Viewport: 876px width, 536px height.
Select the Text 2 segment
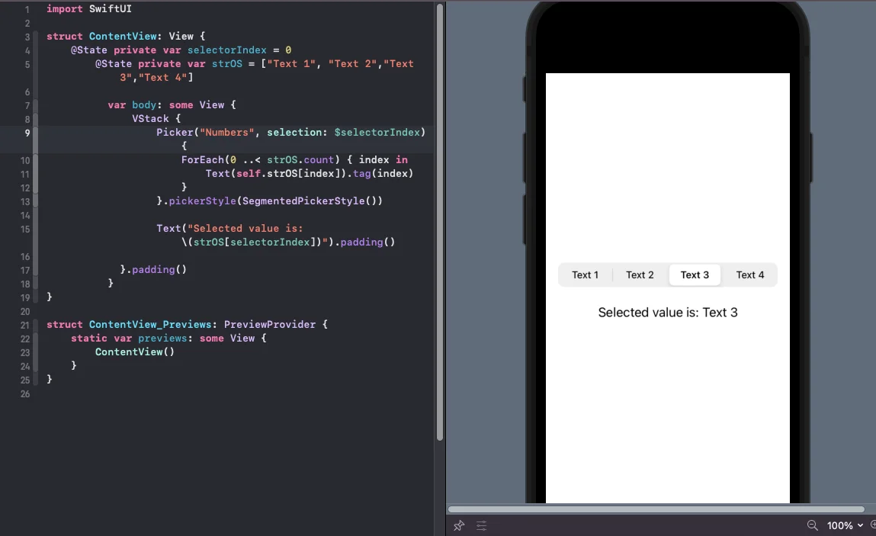click(x=640, y=275)
